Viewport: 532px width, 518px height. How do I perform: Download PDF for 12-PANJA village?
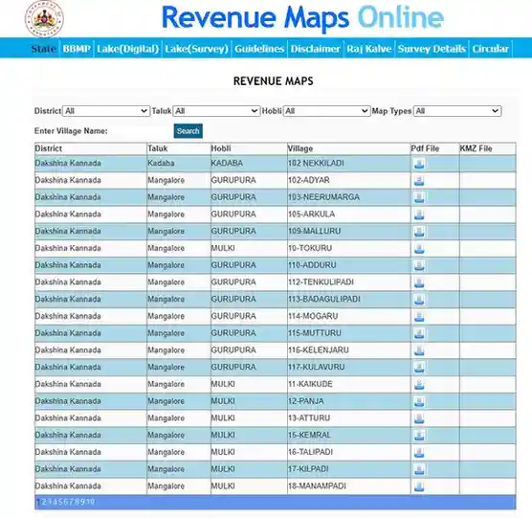tap(419, 401)
